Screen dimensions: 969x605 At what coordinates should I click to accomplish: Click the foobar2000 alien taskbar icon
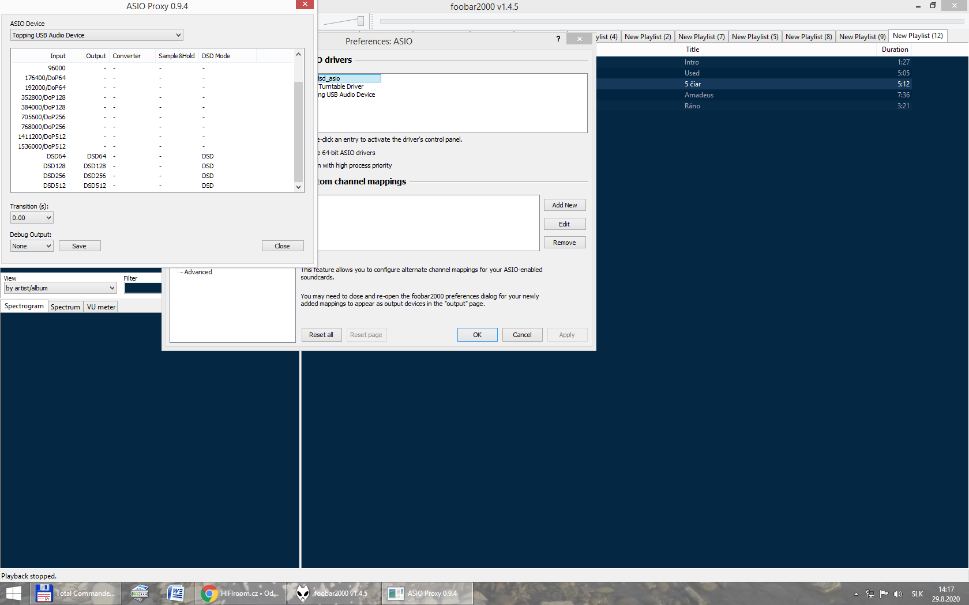[303, 593]
